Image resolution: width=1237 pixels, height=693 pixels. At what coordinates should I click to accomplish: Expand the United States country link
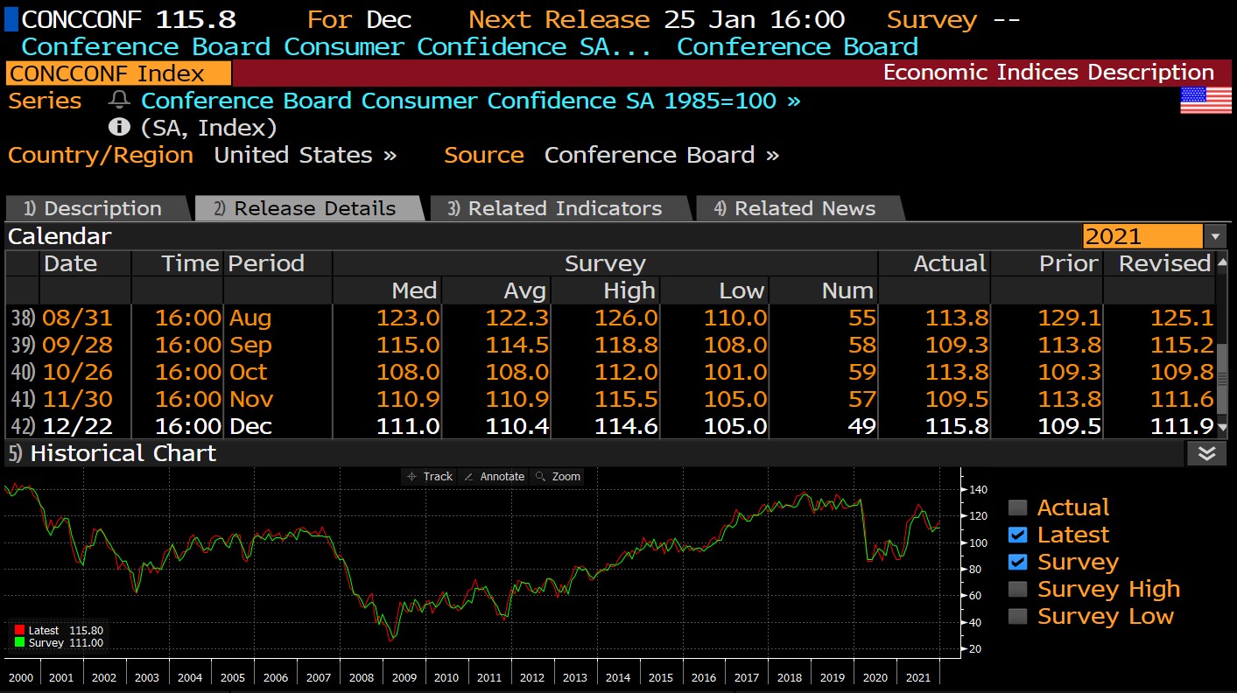tap(305, 156)
